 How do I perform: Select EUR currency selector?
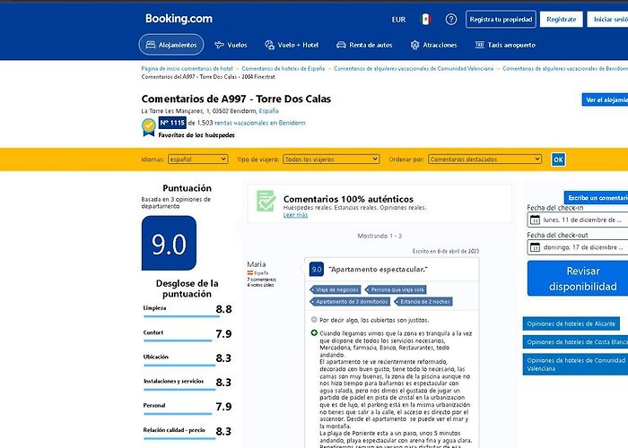point(398,20)
